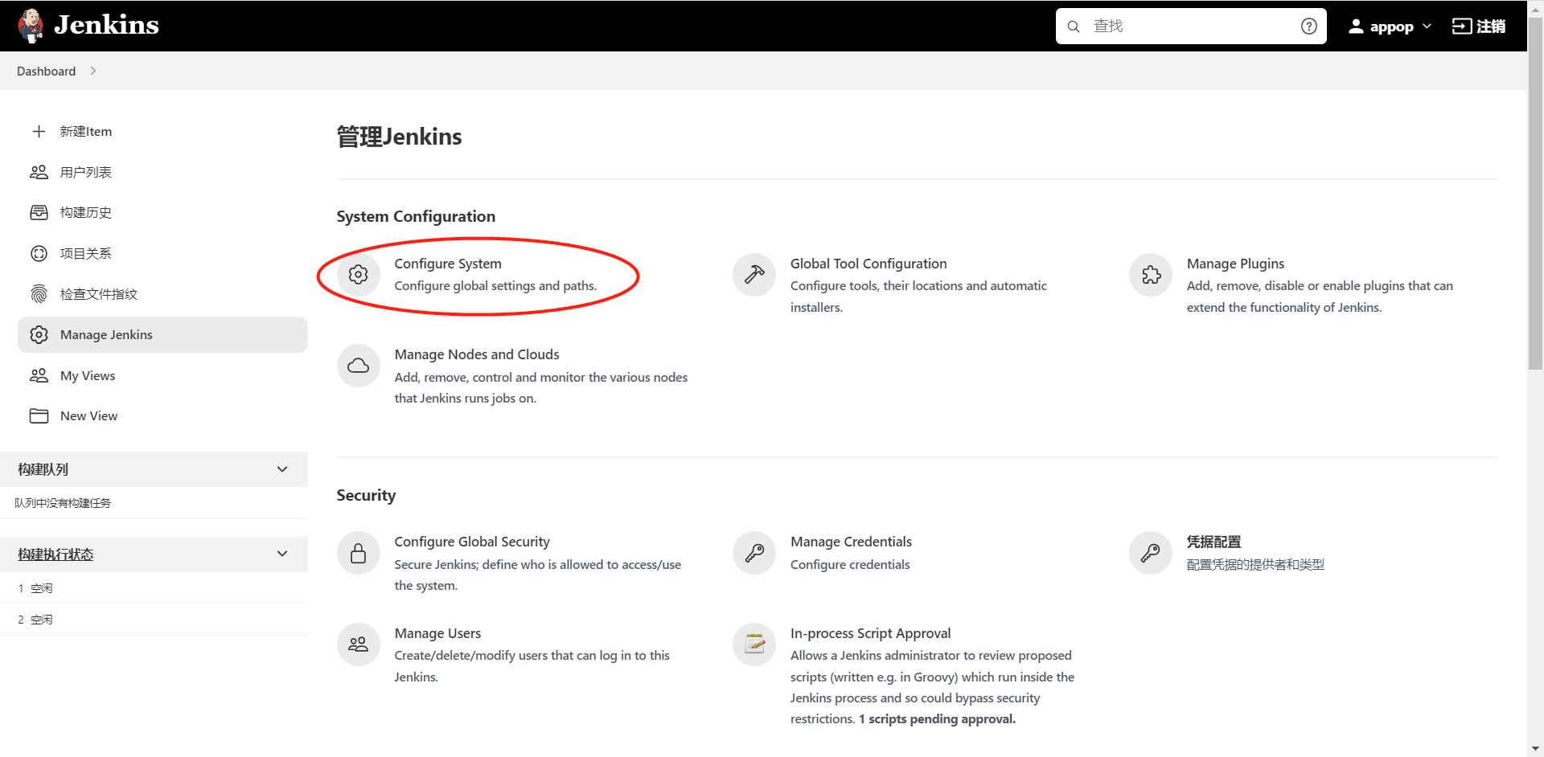
Task: Click the 查找 search input field
Action: coord(1190,27)
